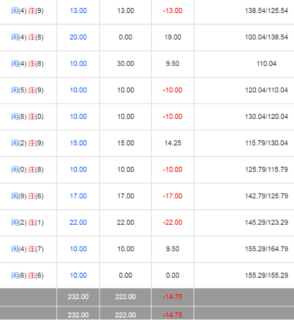Click the blue 15.00 bet amount
The width and height of the screenshot is (294, 320).
78,143
